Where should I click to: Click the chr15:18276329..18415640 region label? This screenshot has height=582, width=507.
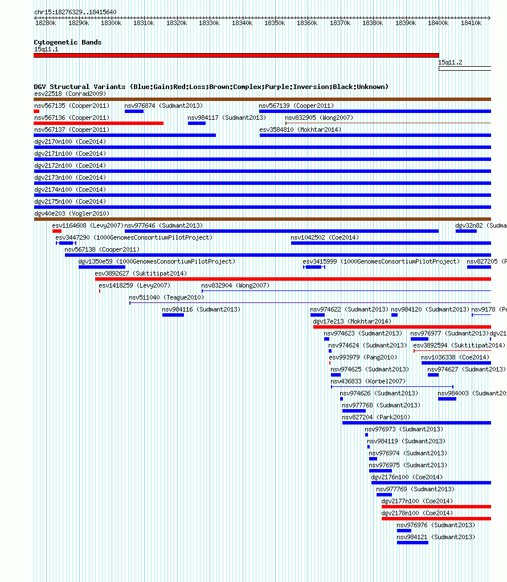[x=75, y=12]
